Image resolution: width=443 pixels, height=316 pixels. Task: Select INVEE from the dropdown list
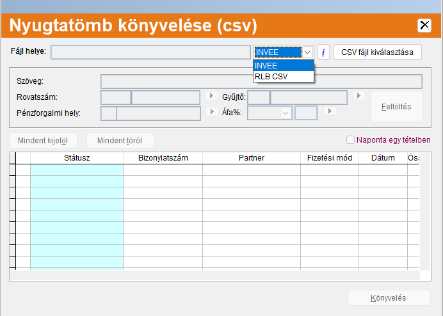(284, 65)
